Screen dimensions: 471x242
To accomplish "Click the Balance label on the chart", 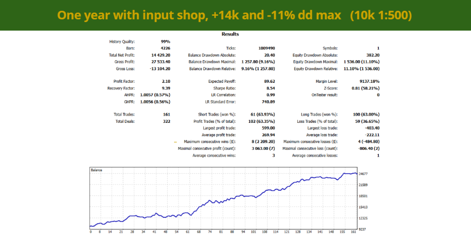I will coord(96,170).
